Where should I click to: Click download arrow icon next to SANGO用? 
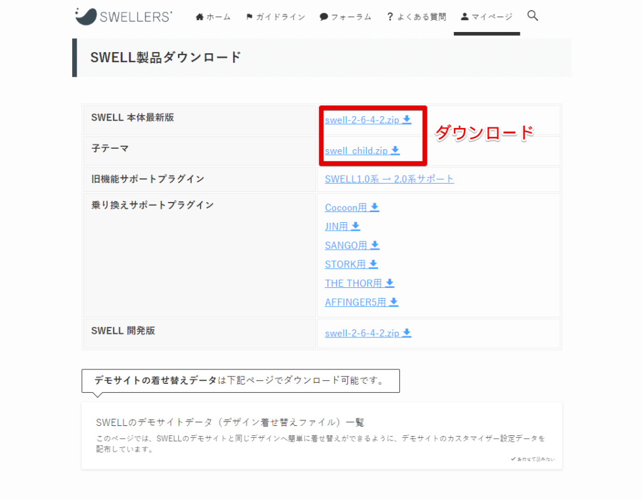[x=375, y=245]
